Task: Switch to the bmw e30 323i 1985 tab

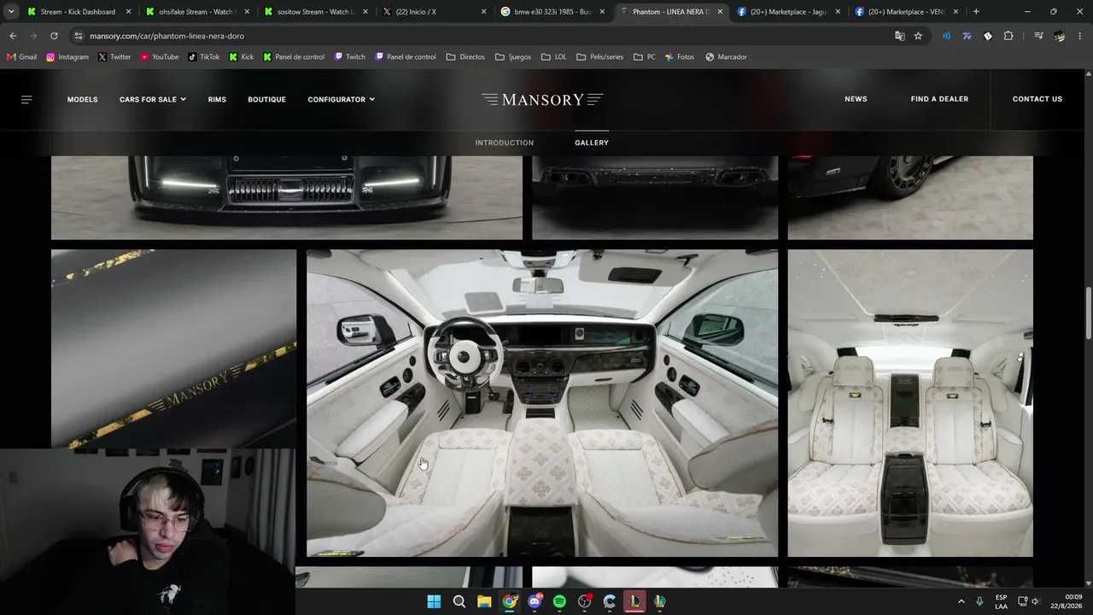Action: tap(552, 12)
